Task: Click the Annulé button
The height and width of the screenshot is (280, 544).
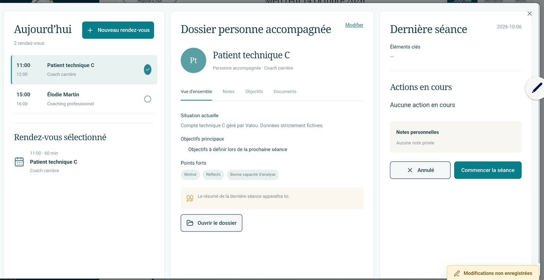Action: pos(420,170)
